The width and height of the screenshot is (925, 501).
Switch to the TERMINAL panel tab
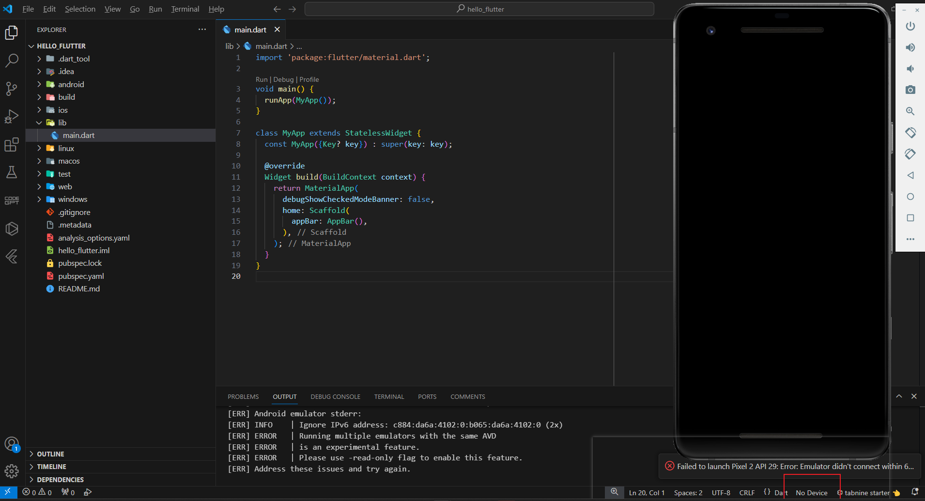click(x=389, y=397)
